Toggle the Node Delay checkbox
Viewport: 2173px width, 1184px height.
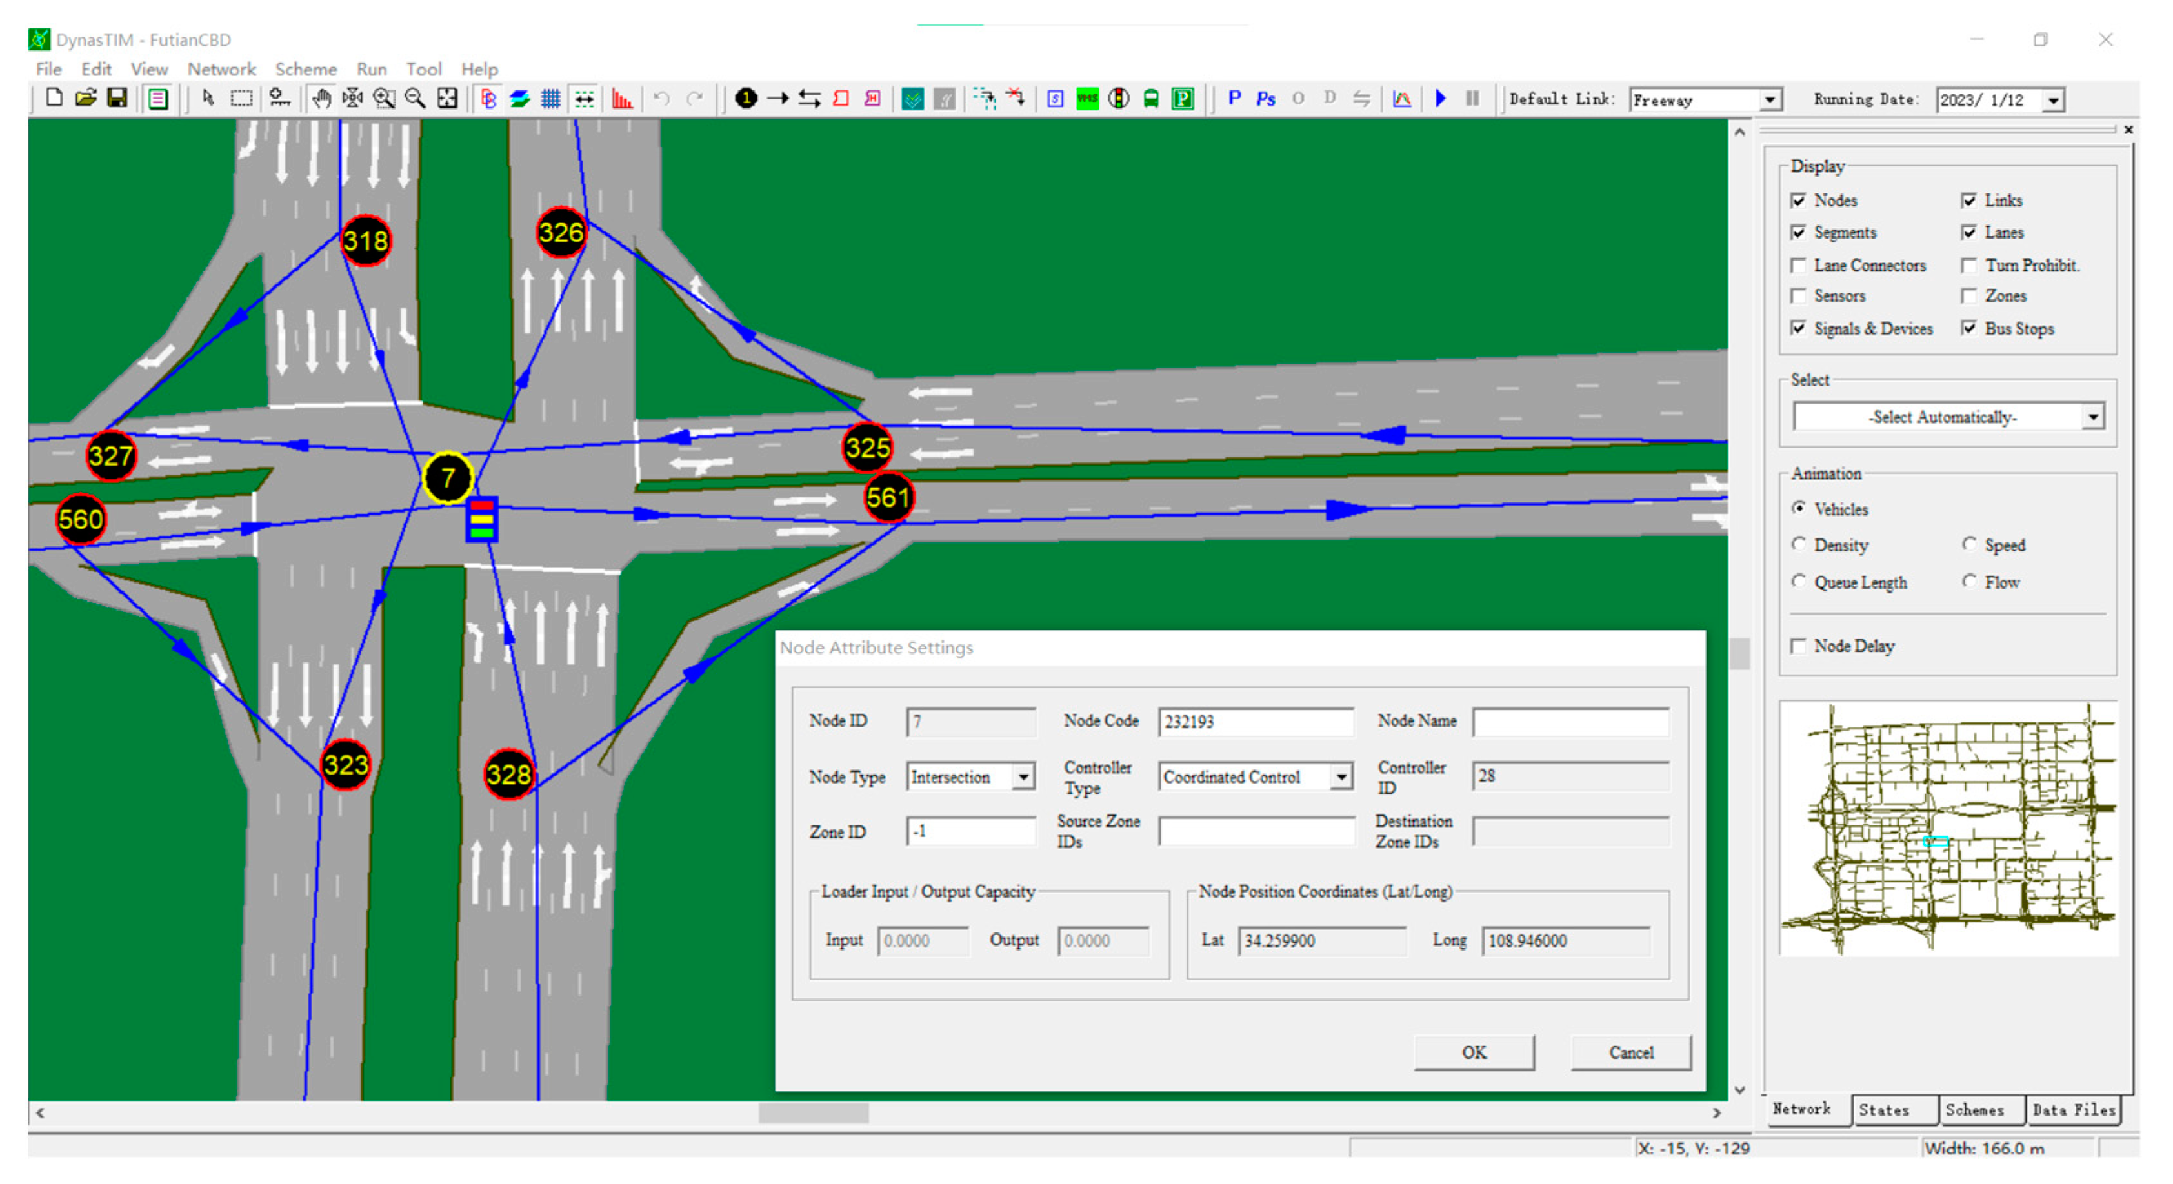(x=1798, y=646)
